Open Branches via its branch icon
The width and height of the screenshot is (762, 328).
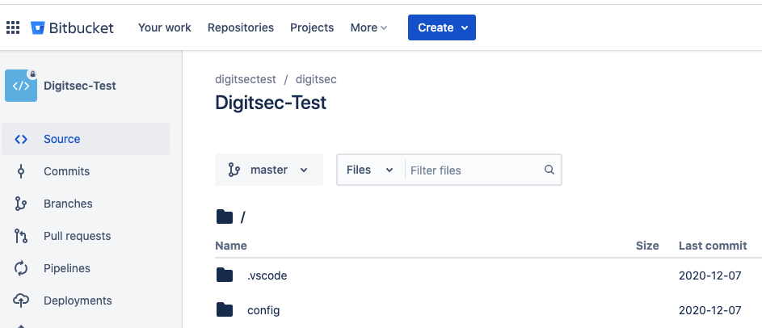(x=20, y=204)
